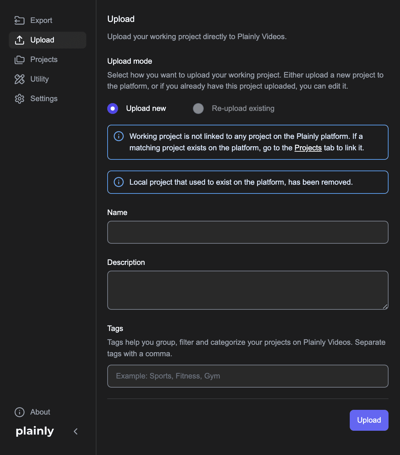Collapse the sidebar with the chevron
The height and width of the screenshot is (455, 400).
tap(76, 431)
